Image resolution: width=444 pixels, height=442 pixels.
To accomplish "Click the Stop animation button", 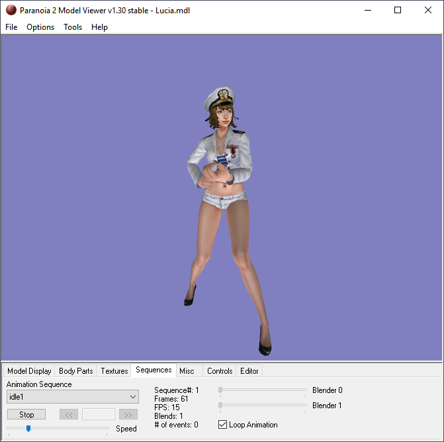I will [26, 414].
